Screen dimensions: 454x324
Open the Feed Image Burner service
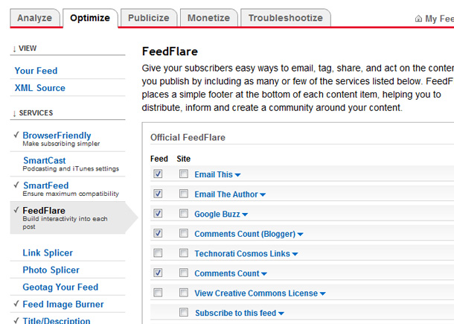(63, 304)
